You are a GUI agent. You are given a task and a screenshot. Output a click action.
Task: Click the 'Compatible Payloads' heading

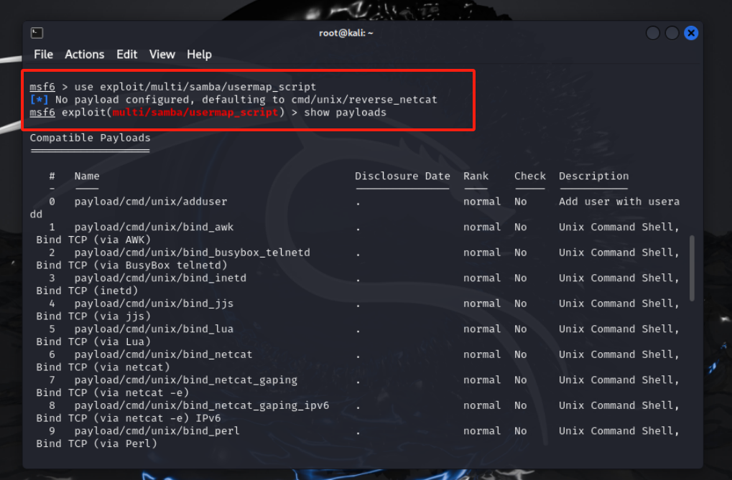pos(90,138)
